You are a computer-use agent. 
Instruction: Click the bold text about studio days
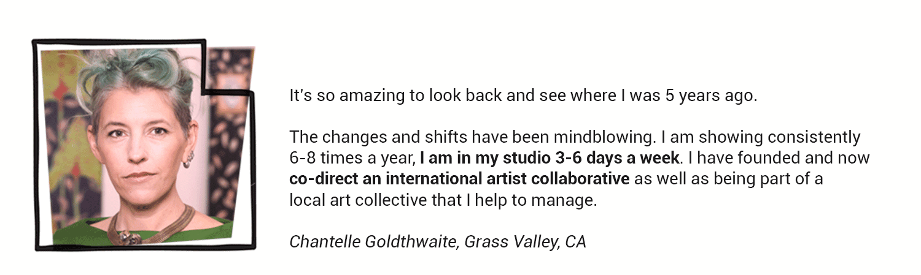[x=550, y=158]
